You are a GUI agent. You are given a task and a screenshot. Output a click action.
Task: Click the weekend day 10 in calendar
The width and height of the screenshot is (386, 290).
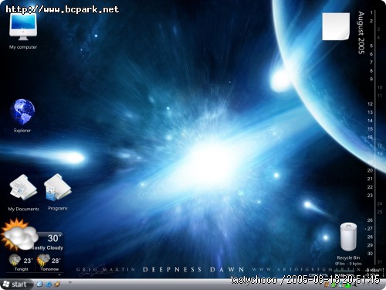(380, 87)
